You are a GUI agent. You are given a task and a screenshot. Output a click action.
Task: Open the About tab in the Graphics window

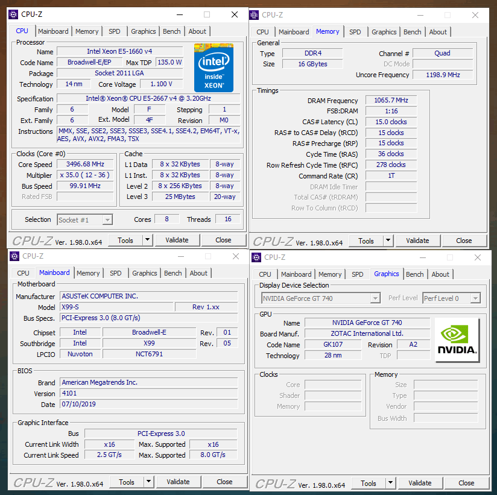440,274
